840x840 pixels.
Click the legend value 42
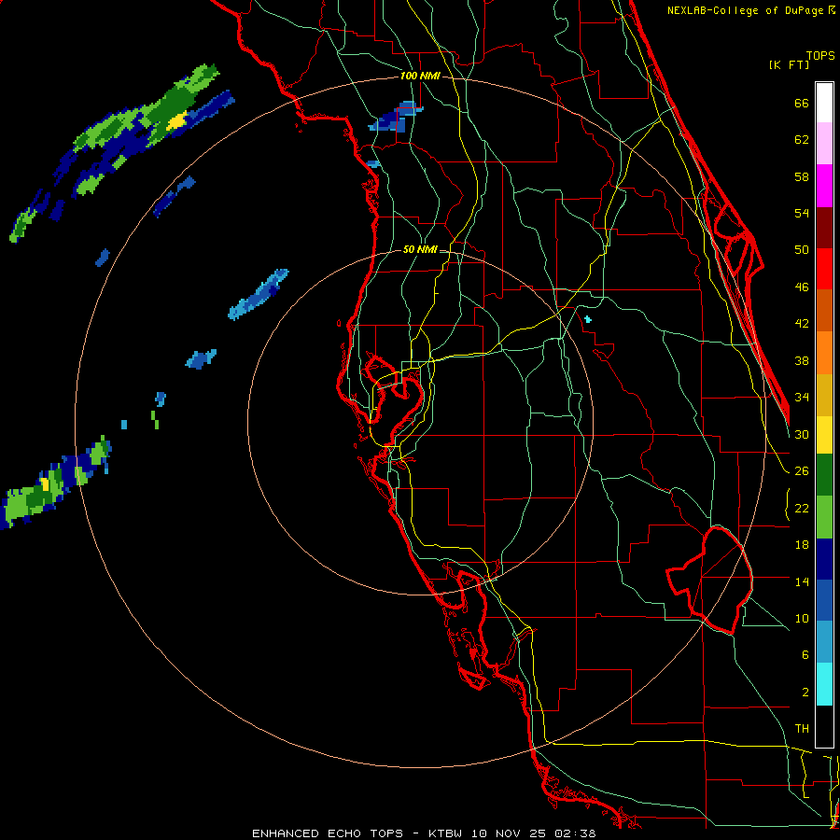[x=802, y=324]
